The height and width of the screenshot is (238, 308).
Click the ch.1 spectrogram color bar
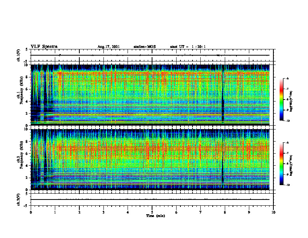point(282,100)
